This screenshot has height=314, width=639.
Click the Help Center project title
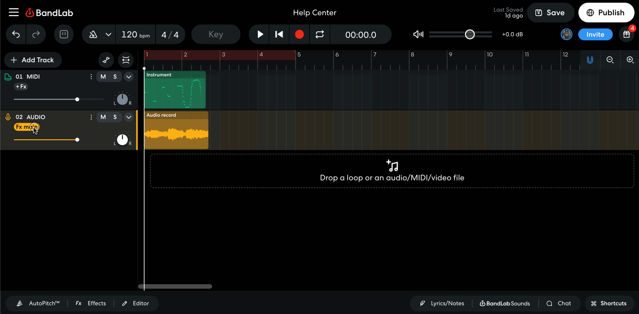(314, 13)
